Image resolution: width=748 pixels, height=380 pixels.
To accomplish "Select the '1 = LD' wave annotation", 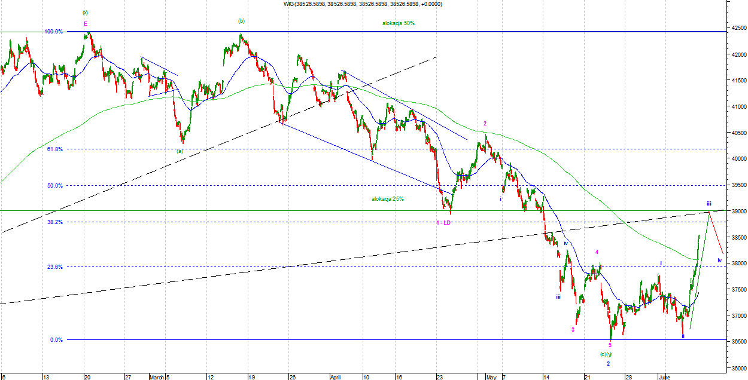I will 443,223.
